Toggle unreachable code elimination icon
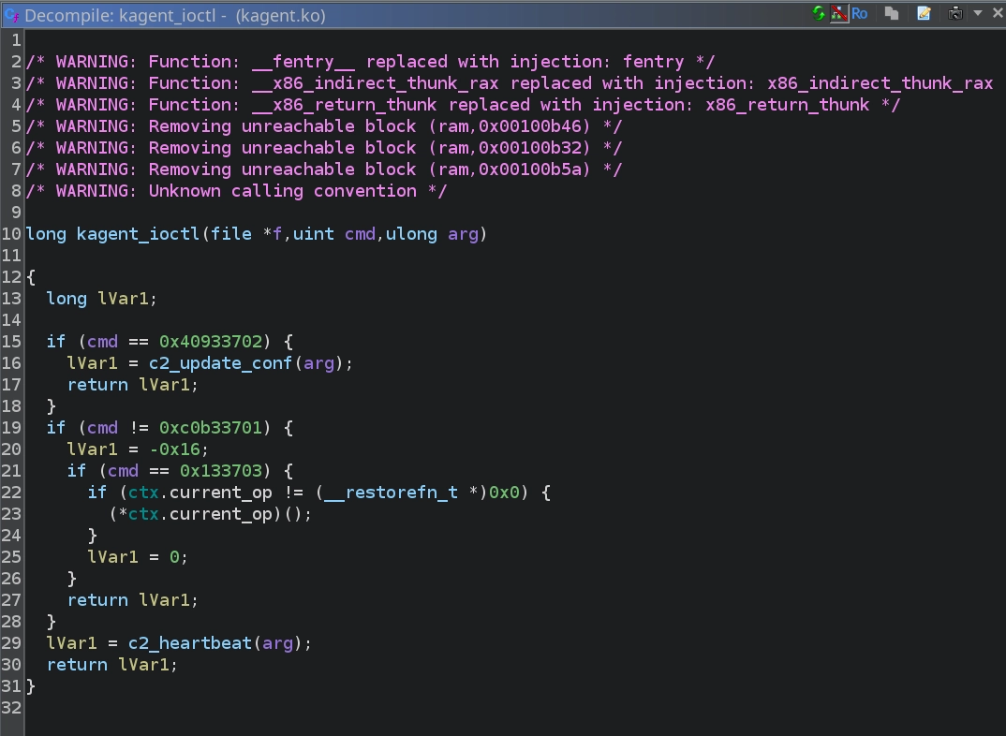The image size is (1006, 736). 837,13
